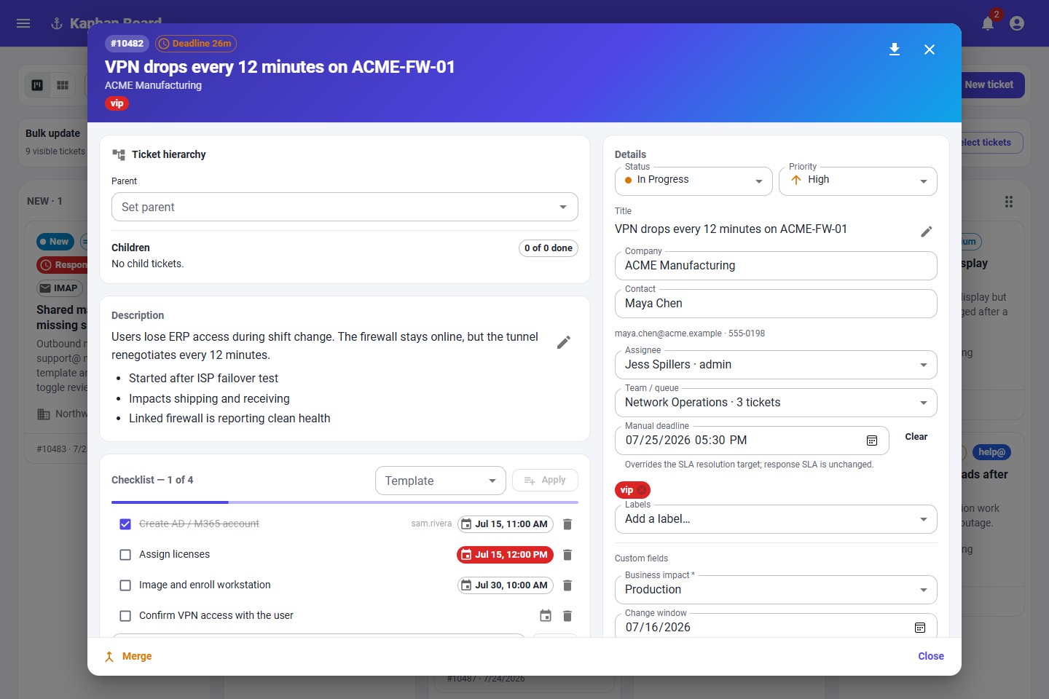The image size is (1049, 699).
Task: Click the Merge button
Action: 128,656
